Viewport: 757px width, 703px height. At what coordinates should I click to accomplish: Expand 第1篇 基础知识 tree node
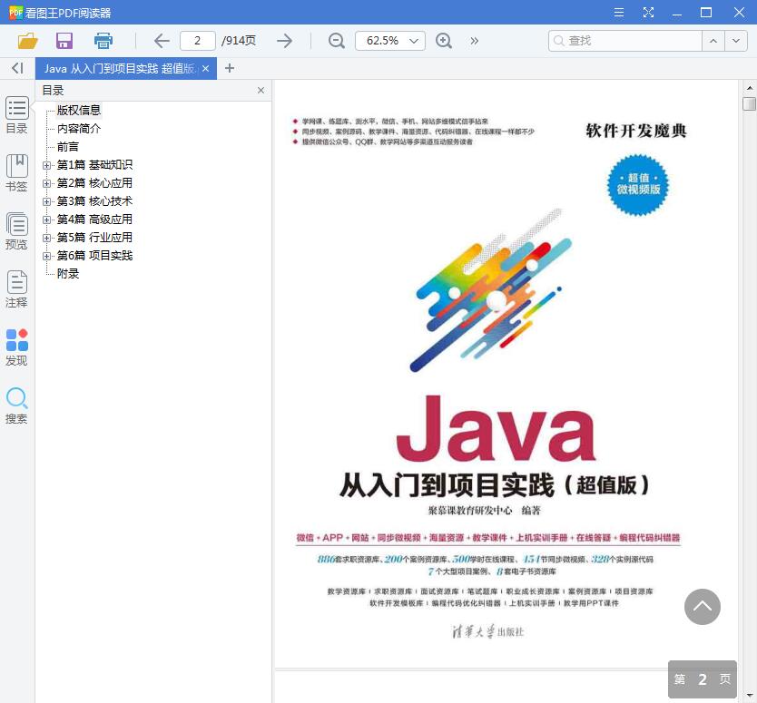click(x=46, y=165)
